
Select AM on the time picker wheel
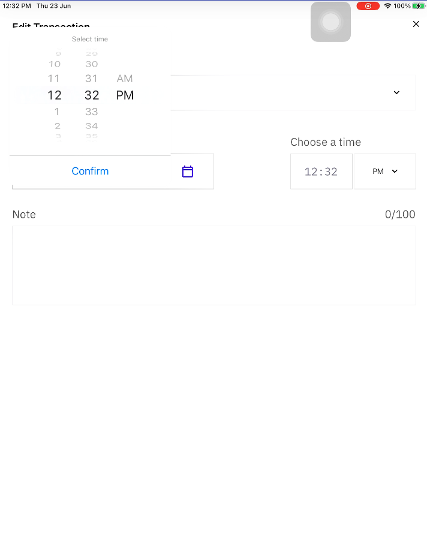(x=124, y=78)
